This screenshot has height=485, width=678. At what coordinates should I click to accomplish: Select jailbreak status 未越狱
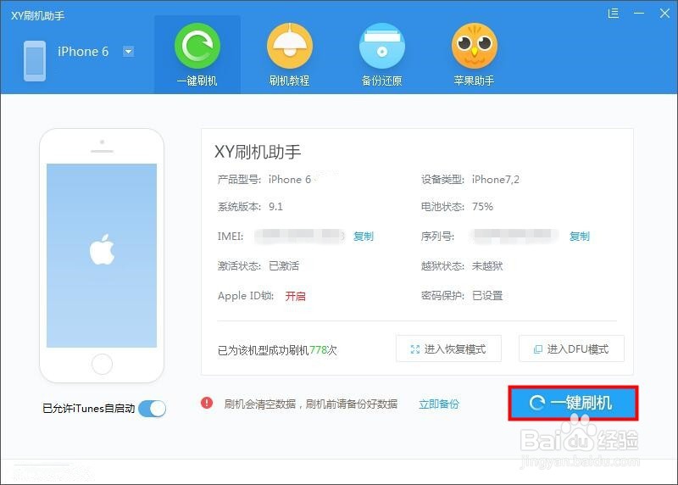[487, 266]
